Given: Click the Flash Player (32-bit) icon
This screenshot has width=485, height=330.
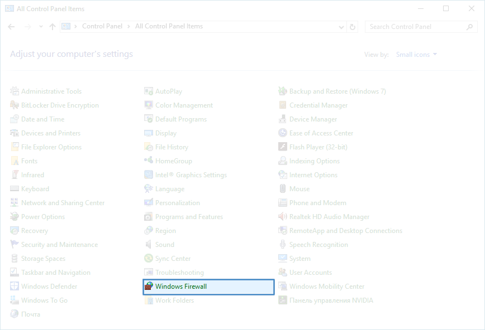Looking at the screenshot, I should point(283,147).
